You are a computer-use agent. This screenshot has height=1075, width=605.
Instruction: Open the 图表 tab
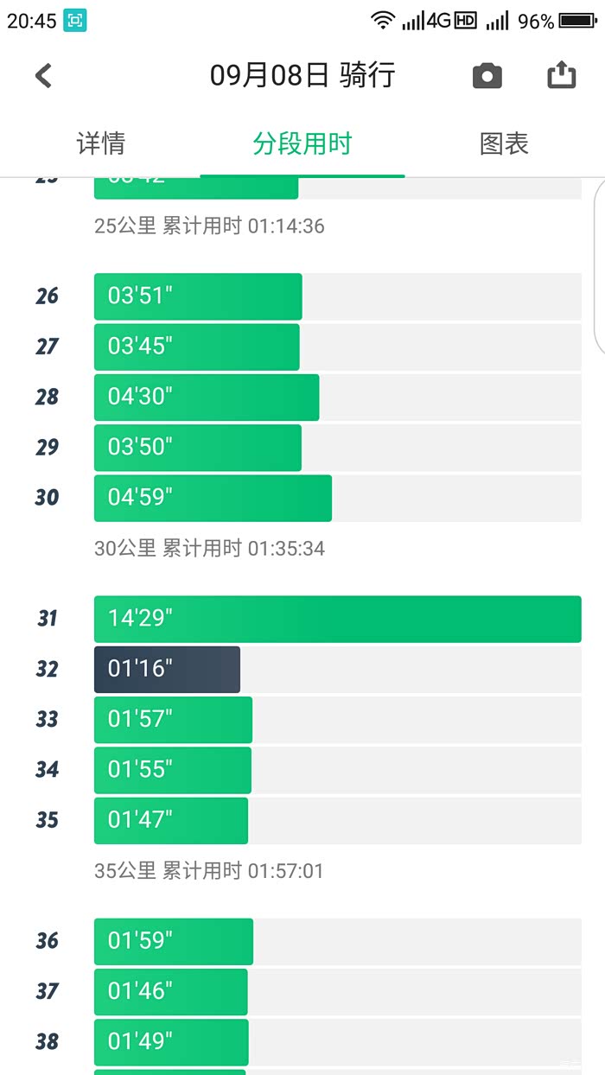504,143
